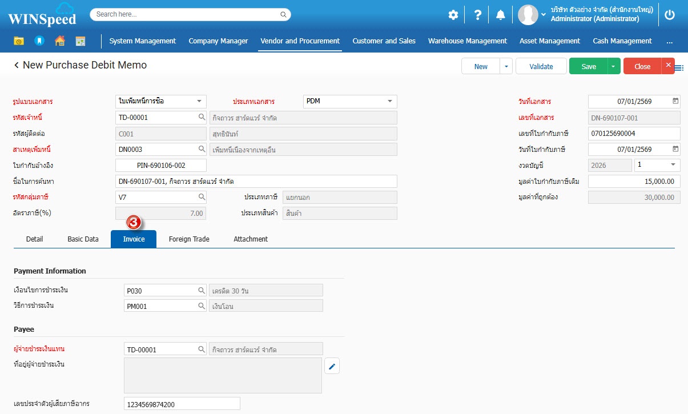The height and width of the screenshot is (414, 688).
Task: Open calendar picker for document date
Action: pyautogui.click(x=675, y=101)
